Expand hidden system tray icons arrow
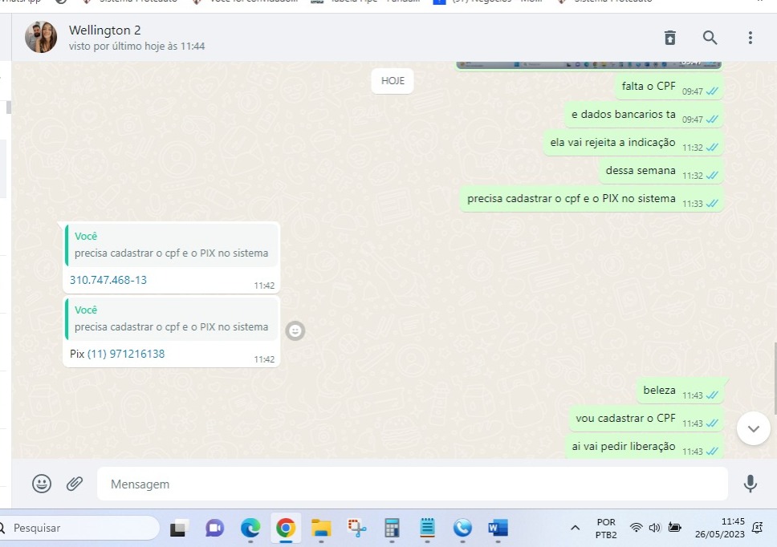This screenshot has width=777, height=547. (575, 528)
